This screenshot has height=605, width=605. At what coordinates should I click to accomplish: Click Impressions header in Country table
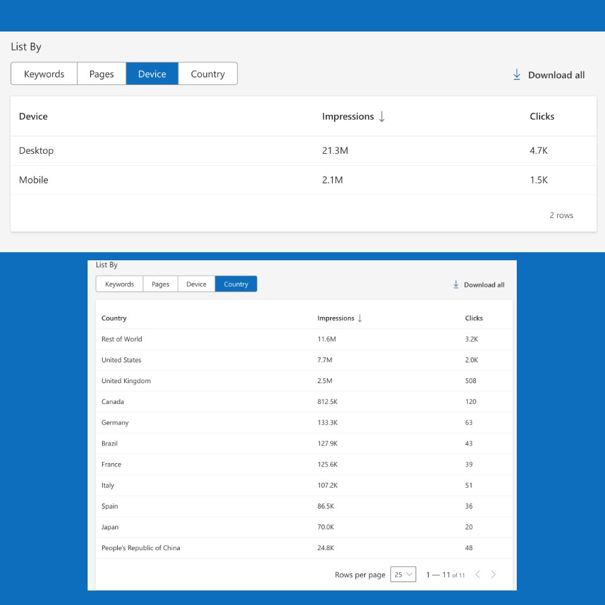tap(336, 318)
